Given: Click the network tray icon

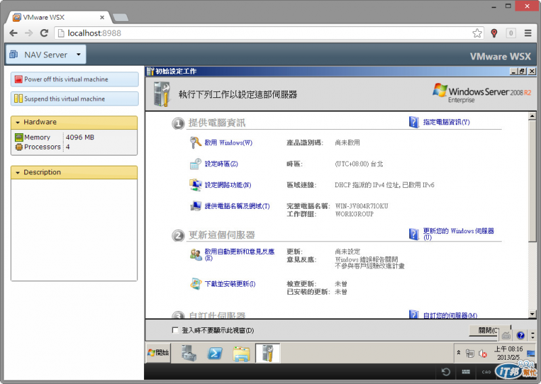Looking at the screenshot, I should tap(469, 353).
